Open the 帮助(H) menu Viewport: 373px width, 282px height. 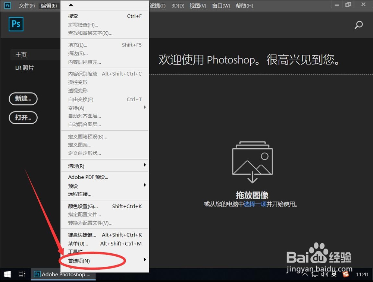pyautogui.click(x=244, y=6)
